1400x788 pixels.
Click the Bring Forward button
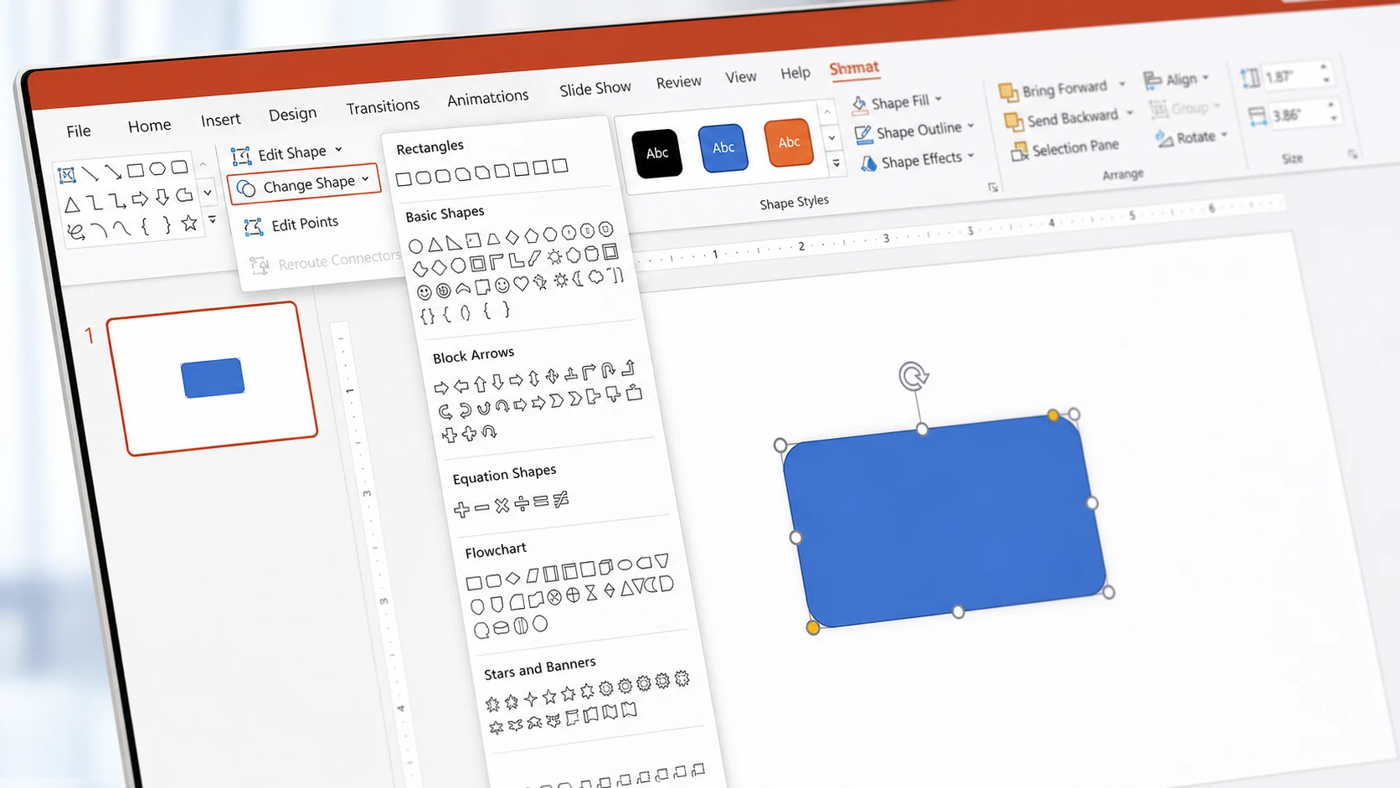click(1053, 89)
